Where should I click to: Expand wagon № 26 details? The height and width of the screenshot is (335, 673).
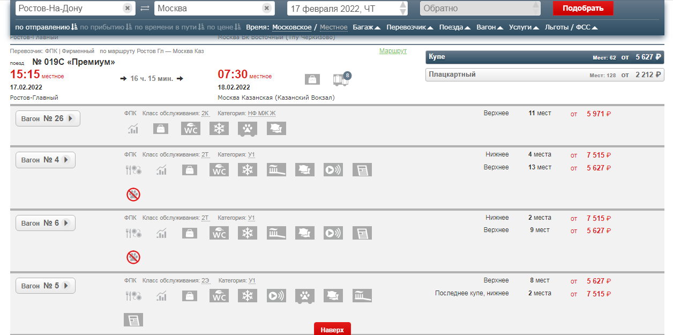click(48, 118)
